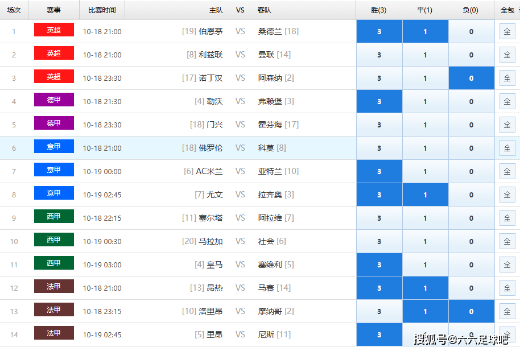Select win (3) for 利兹联 vs 曼联
The height and width of the screenshot is (351, 520).
point(379,55)
